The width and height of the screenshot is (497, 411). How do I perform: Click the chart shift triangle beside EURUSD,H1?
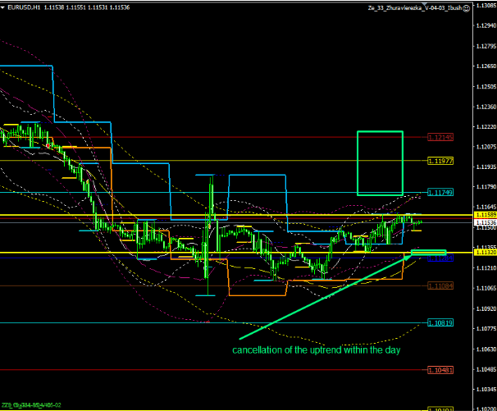pos(4,7)
